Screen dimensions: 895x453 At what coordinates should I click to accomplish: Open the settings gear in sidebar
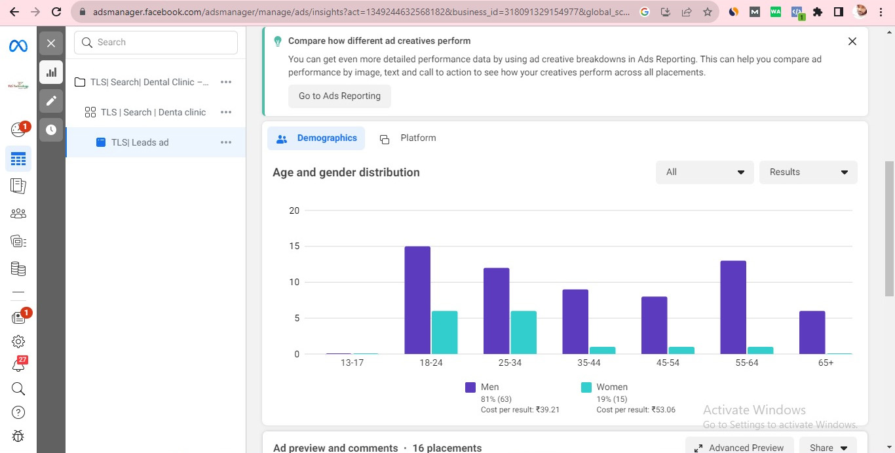click(x=18, y=342)
